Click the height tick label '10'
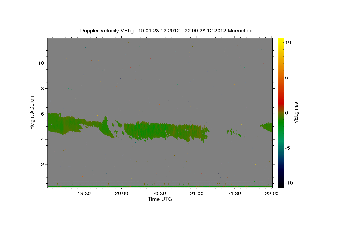The image size is (337, 225). [41, 63]
